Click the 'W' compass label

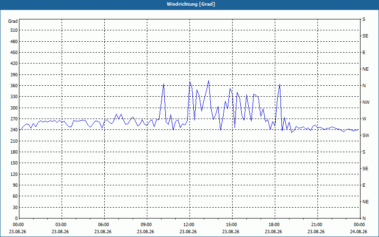click(x=364, y=119)
